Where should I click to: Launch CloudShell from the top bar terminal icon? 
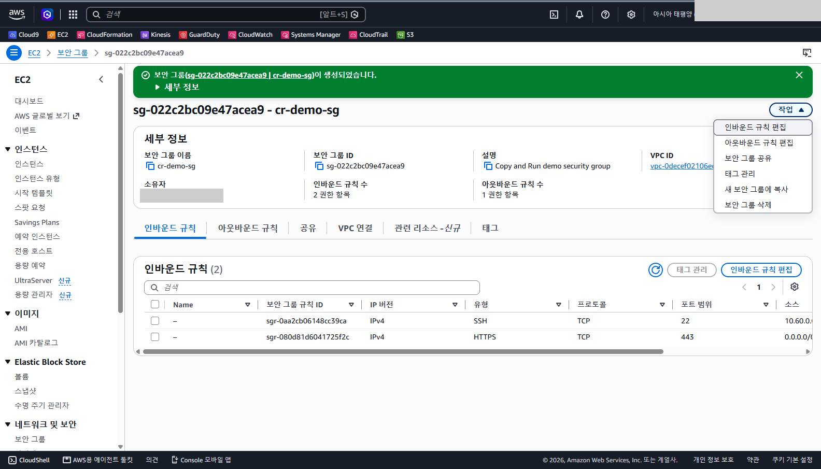(554, 15)
